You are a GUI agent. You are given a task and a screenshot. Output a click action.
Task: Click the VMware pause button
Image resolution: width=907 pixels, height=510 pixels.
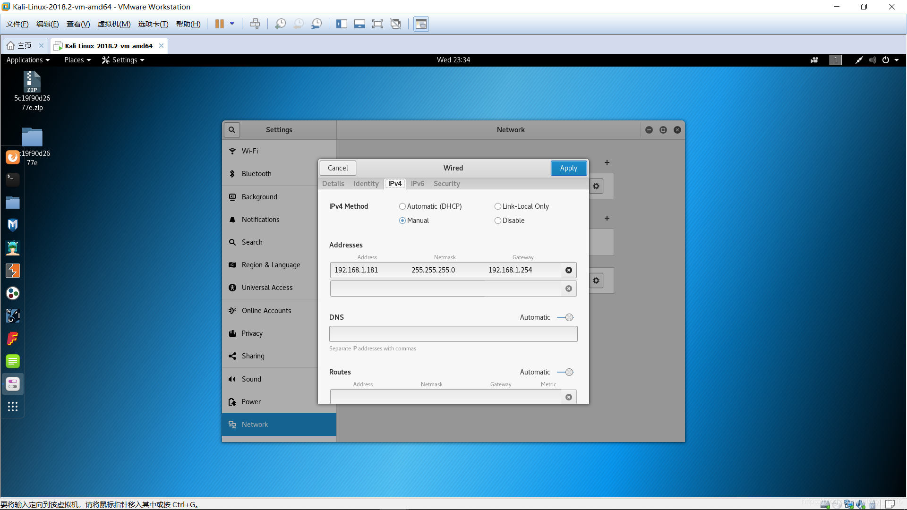220,24
